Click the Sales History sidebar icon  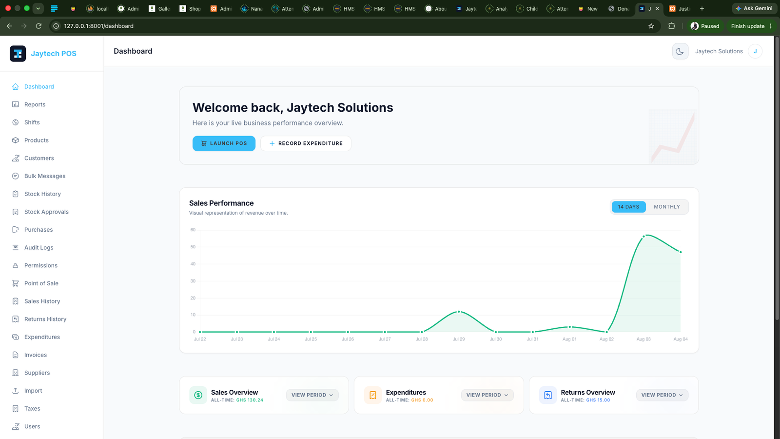tap(16, 301)
